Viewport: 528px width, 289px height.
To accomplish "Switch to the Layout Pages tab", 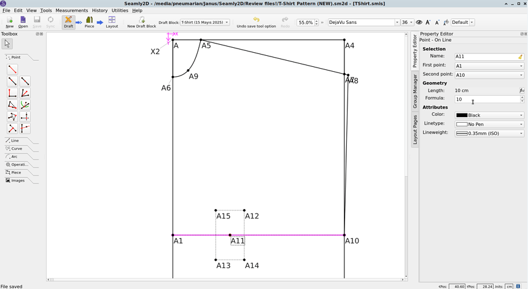I will [415, 129].
